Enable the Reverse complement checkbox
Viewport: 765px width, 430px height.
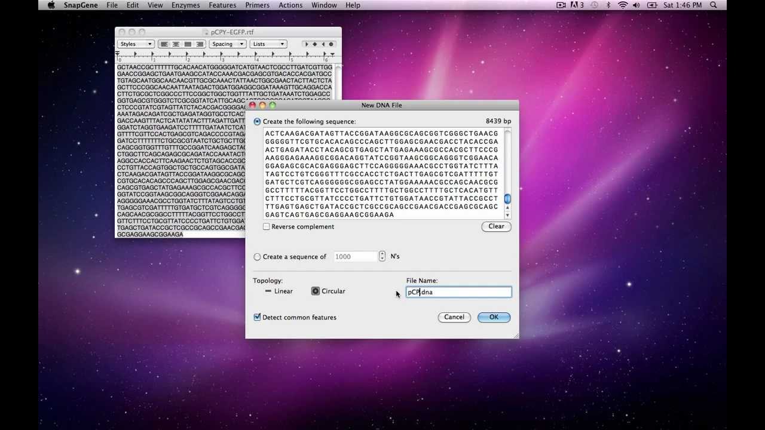267,227
